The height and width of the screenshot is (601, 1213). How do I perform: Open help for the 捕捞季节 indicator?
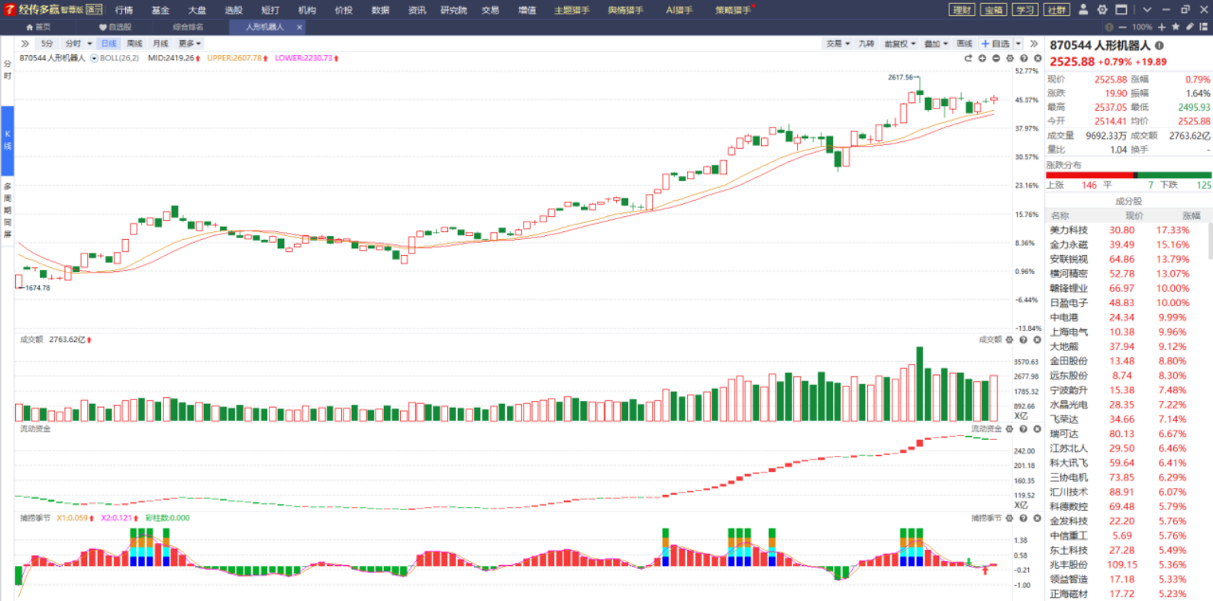click(x=1023, y=519)
